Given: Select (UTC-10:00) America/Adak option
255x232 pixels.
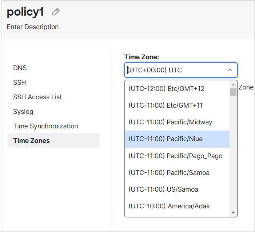Looking at the screenshot, I should (x=169, y=206).
